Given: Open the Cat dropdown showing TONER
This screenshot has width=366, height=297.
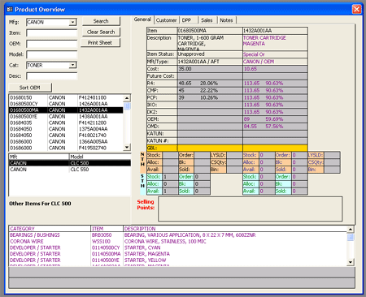Looking at the screenshot, I should (72, 65).
